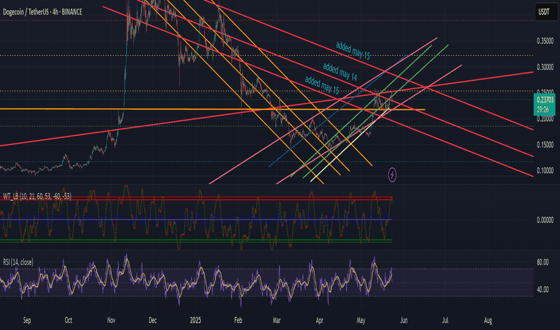Click the RSI 40.00 axis label
This screenshot has width=560, height=330.
coord(543,289)
